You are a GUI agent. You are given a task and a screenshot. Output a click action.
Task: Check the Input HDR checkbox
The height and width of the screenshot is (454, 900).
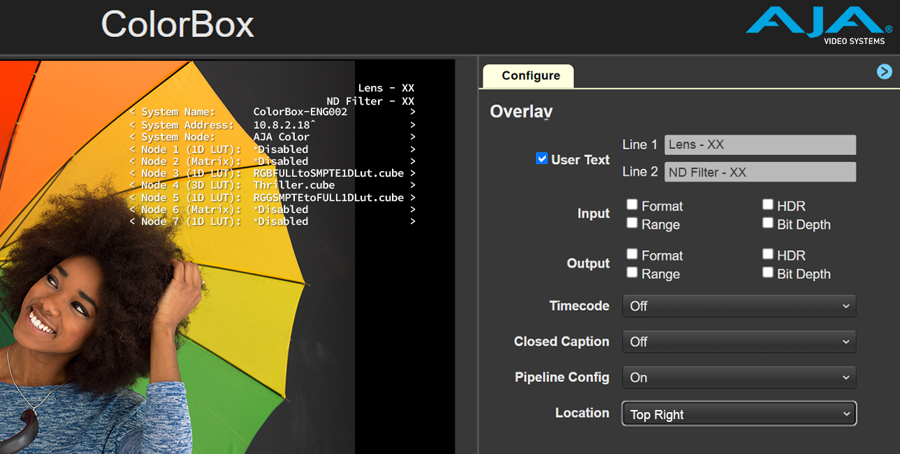pos(767,204)
